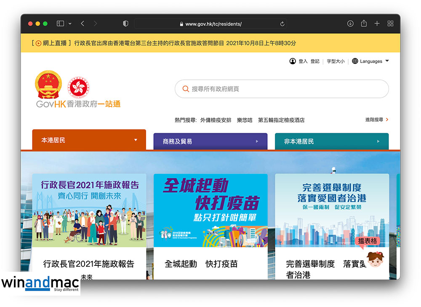This screenshot has height=307, width=421.
Task: Switch to the 非本港居民 tab
Action: point(331,142)
